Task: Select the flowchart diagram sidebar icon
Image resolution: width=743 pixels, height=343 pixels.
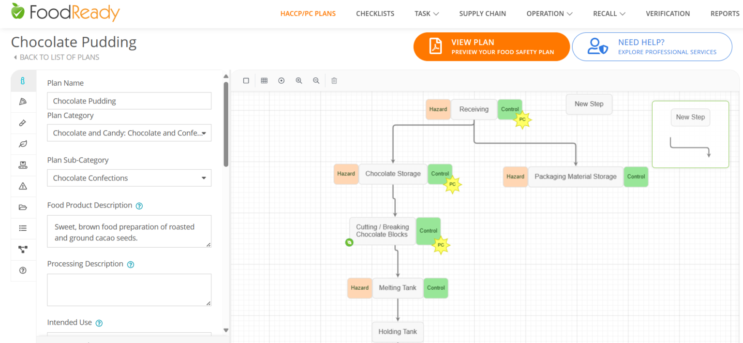Action: pos(23,250)
